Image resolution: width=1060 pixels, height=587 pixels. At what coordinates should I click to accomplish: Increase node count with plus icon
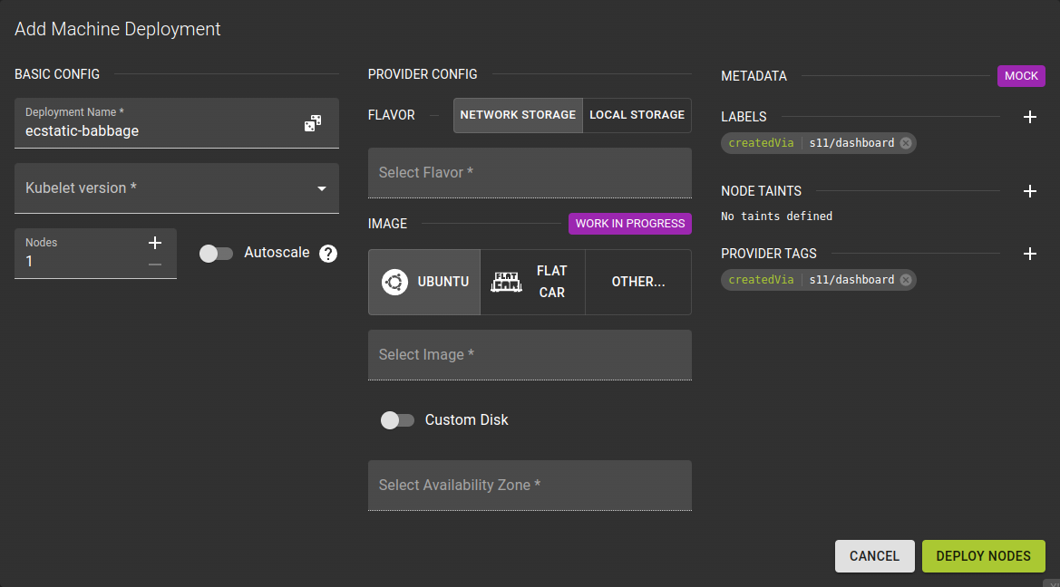(x=155, y=242)
